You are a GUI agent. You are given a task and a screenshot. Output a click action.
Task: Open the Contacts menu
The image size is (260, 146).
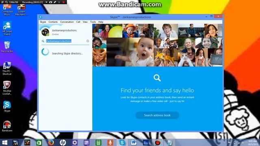point(53,22)
